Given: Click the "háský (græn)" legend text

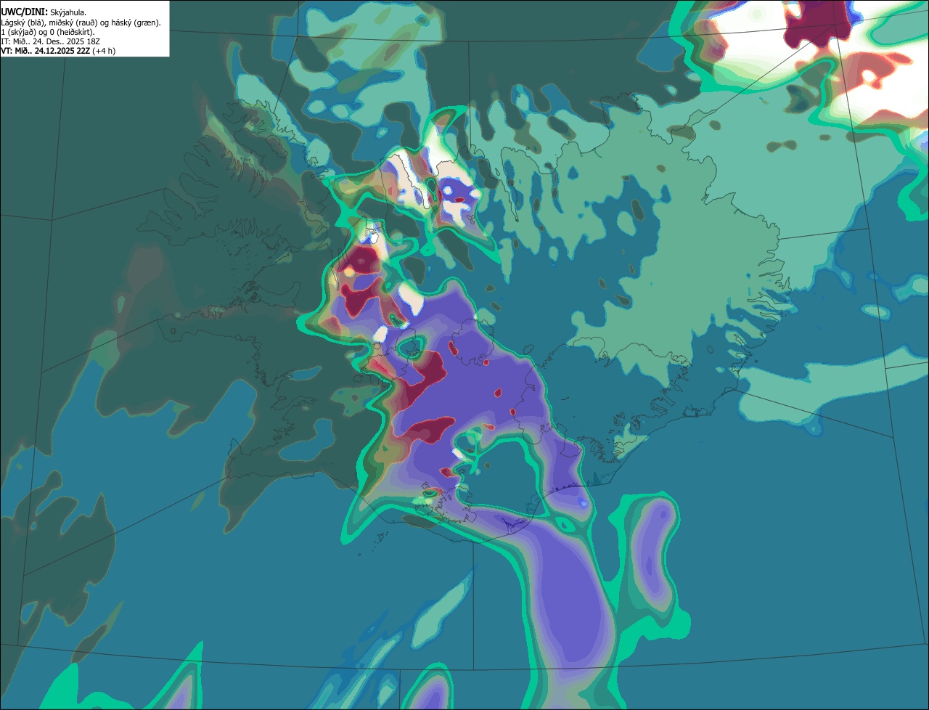Looking at the screenshot, I should coord(134,23).
